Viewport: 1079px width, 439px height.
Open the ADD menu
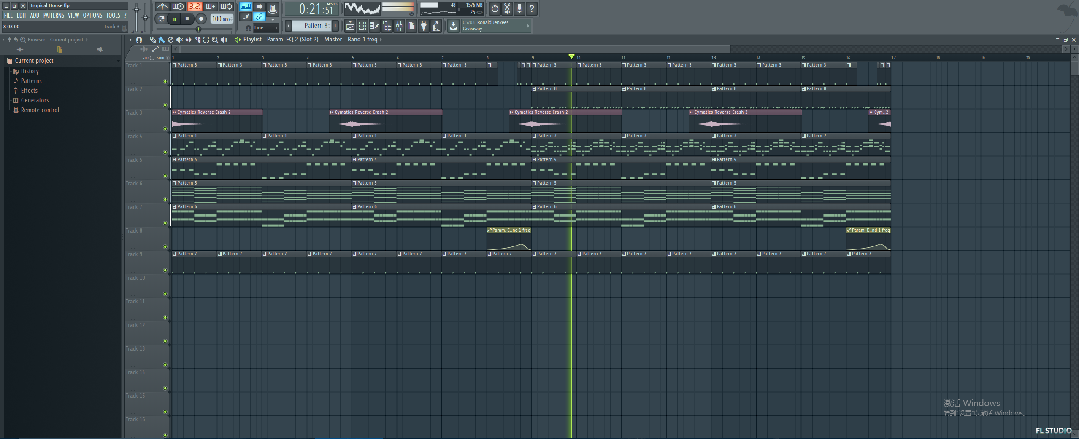pos(35,15)
